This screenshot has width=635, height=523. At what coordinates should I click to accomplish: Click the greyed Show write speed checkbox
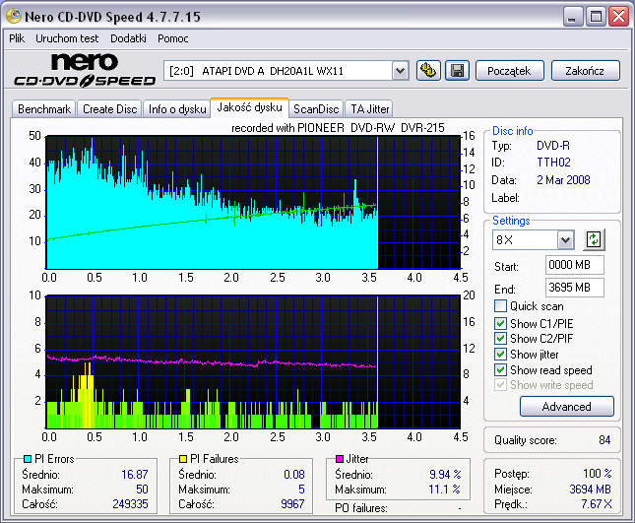[x=500, y=385]
